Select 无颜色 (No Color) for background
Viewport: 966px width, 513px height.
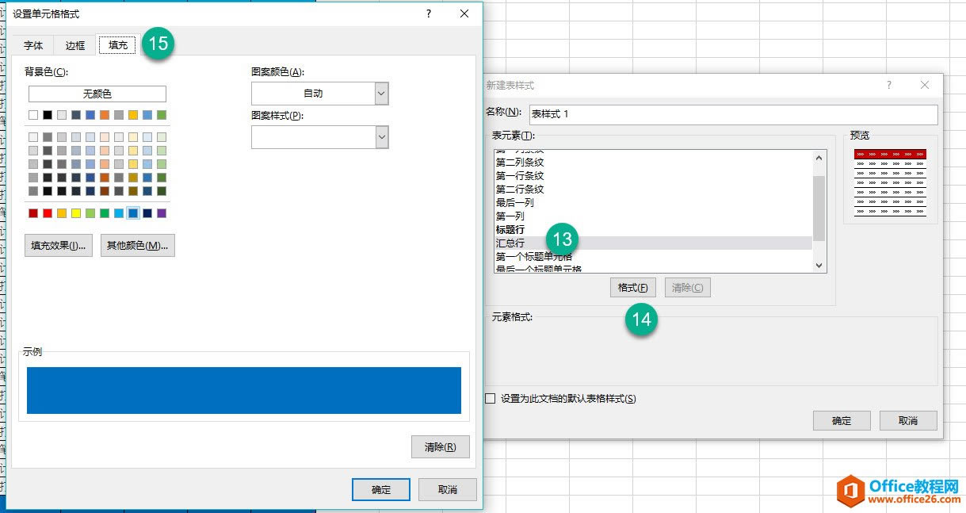point(97,94)
